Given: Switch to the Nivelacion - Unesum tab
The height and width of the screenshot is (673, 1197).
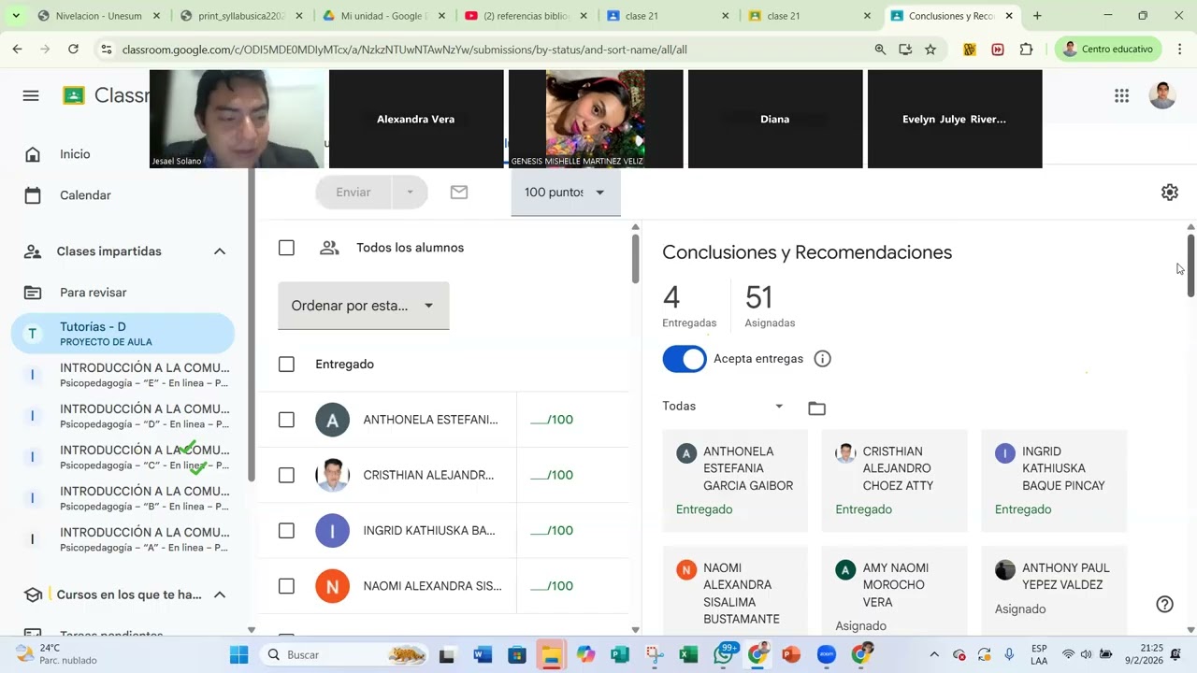Looking at the screenshot, I should point(86,16).
